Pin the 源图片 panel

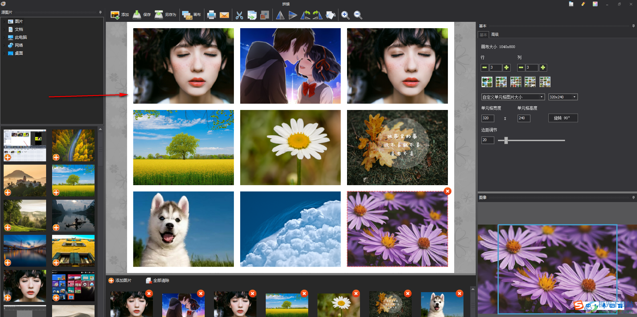click(x=100, y=12)
